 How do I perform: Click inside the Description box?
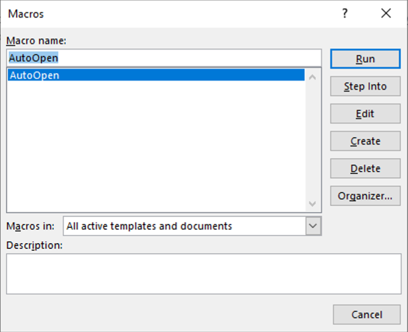(204, 274)
